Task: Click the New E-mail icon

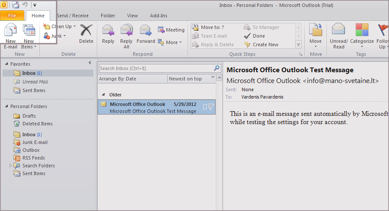Action: [x=10, y=31]
